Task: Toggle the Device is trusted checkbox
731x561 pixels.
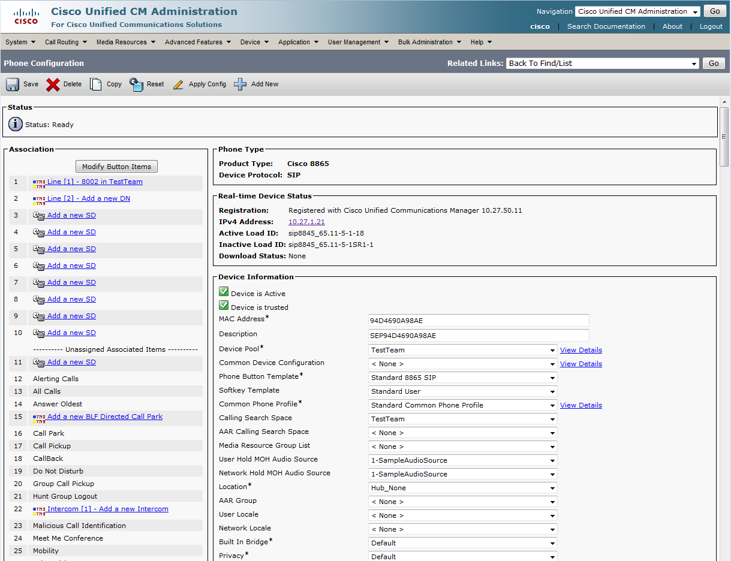Action: click(224, 306)
